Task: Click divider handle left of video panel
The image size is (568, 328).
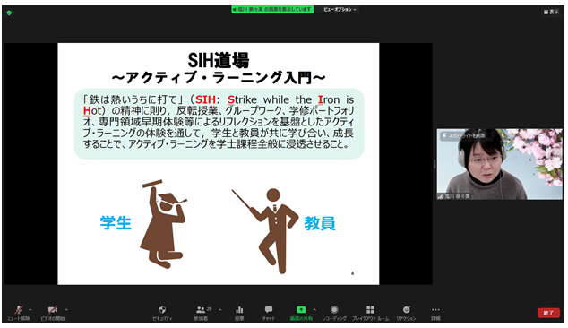Action: click(435, 164)
